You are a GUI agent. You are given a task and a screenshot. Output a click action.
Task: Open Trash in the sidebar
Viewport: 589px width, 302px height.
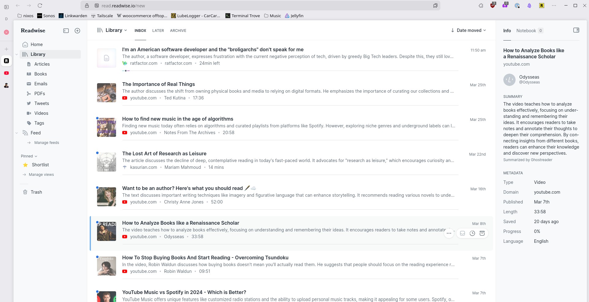36,192
